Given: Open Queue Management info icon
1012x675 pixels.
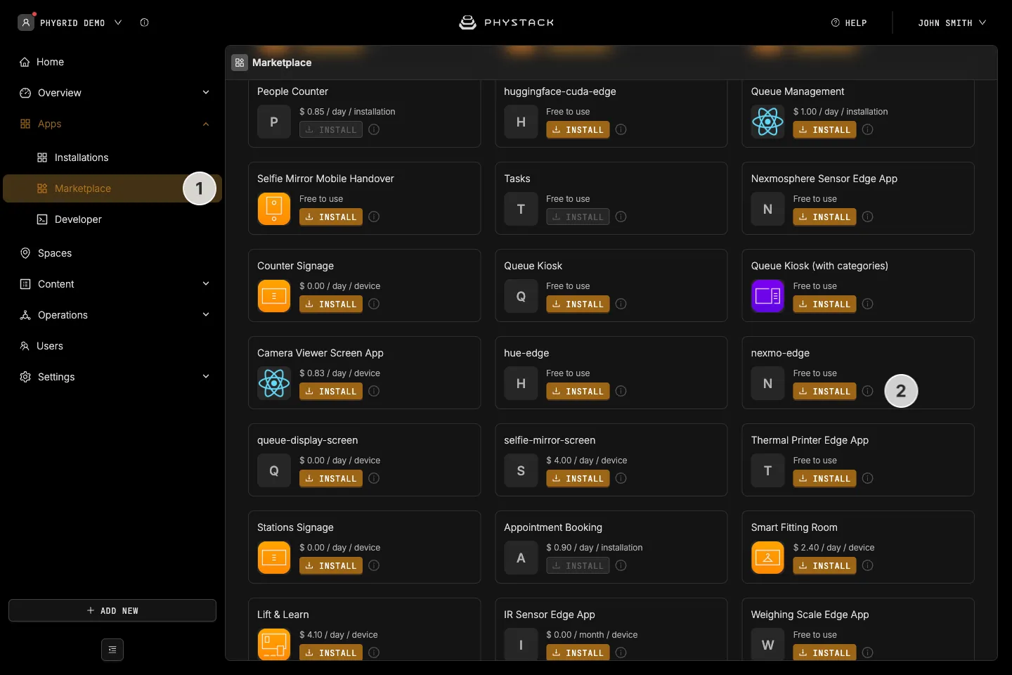Looking at the screenshot, I should (x=867, y=129).
